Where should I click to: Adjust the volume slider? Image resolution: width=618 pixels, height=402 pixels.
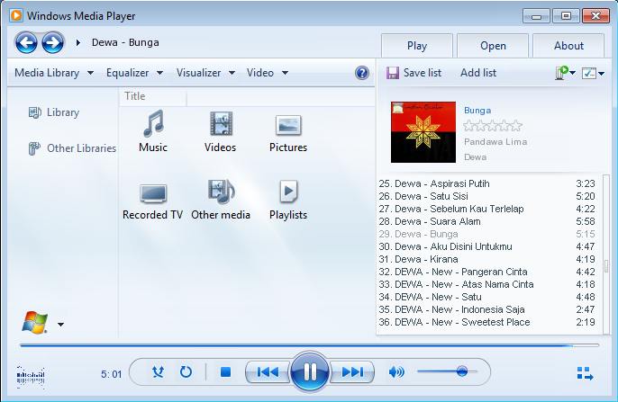447,371
